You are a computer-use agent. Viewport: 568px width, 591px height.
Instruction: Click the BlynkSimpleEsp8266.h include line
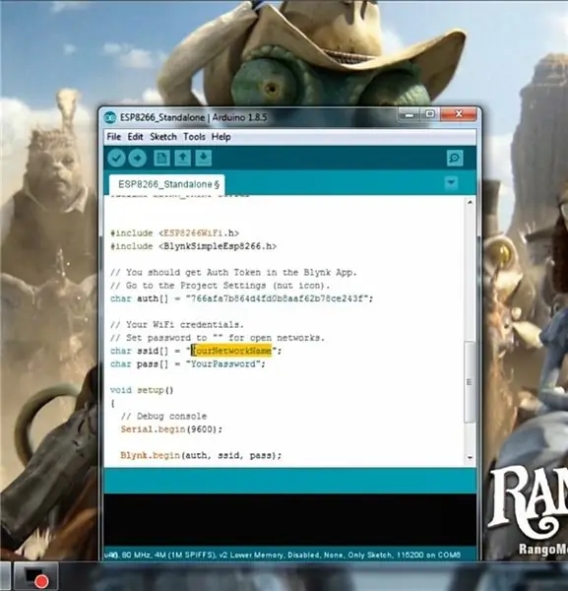(x=193, y=246)
